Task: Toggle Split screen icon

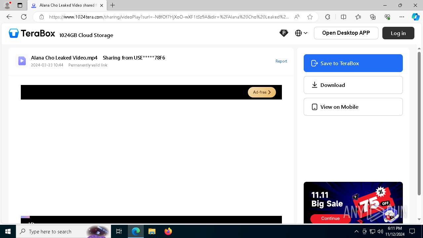Action: 343,17
